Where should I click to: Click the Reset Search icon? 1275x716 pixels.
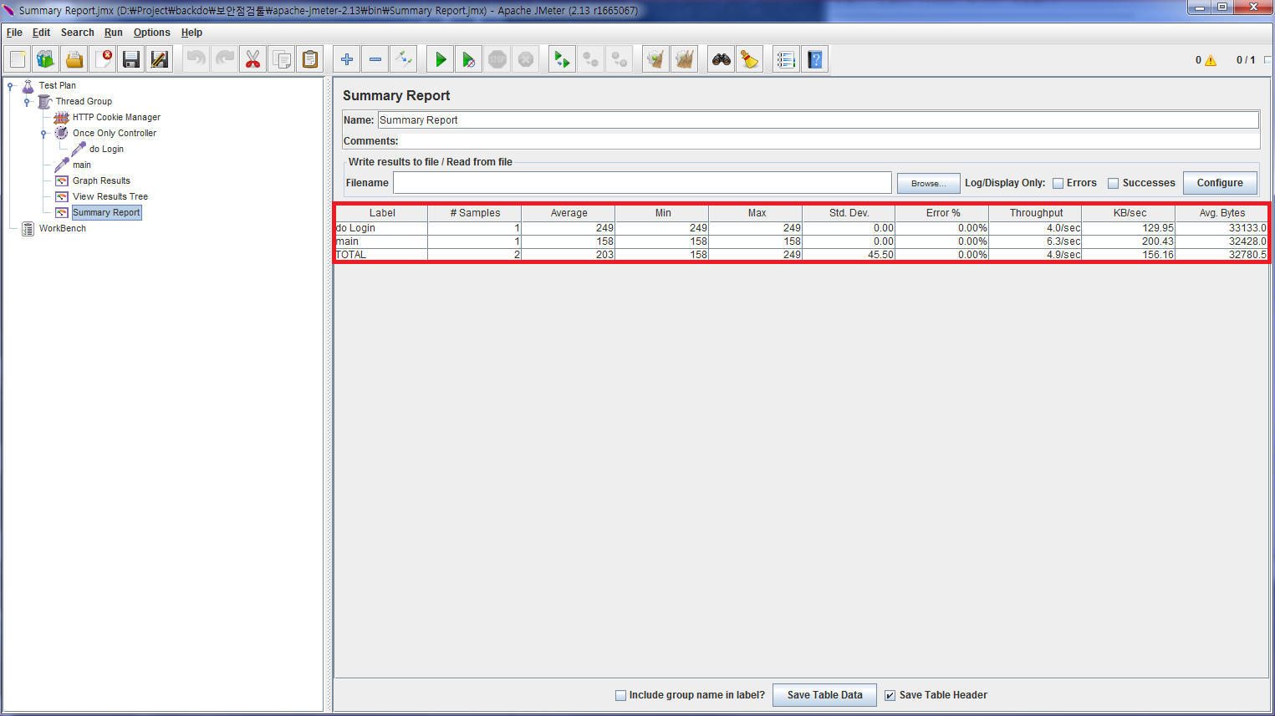[750, 59]
